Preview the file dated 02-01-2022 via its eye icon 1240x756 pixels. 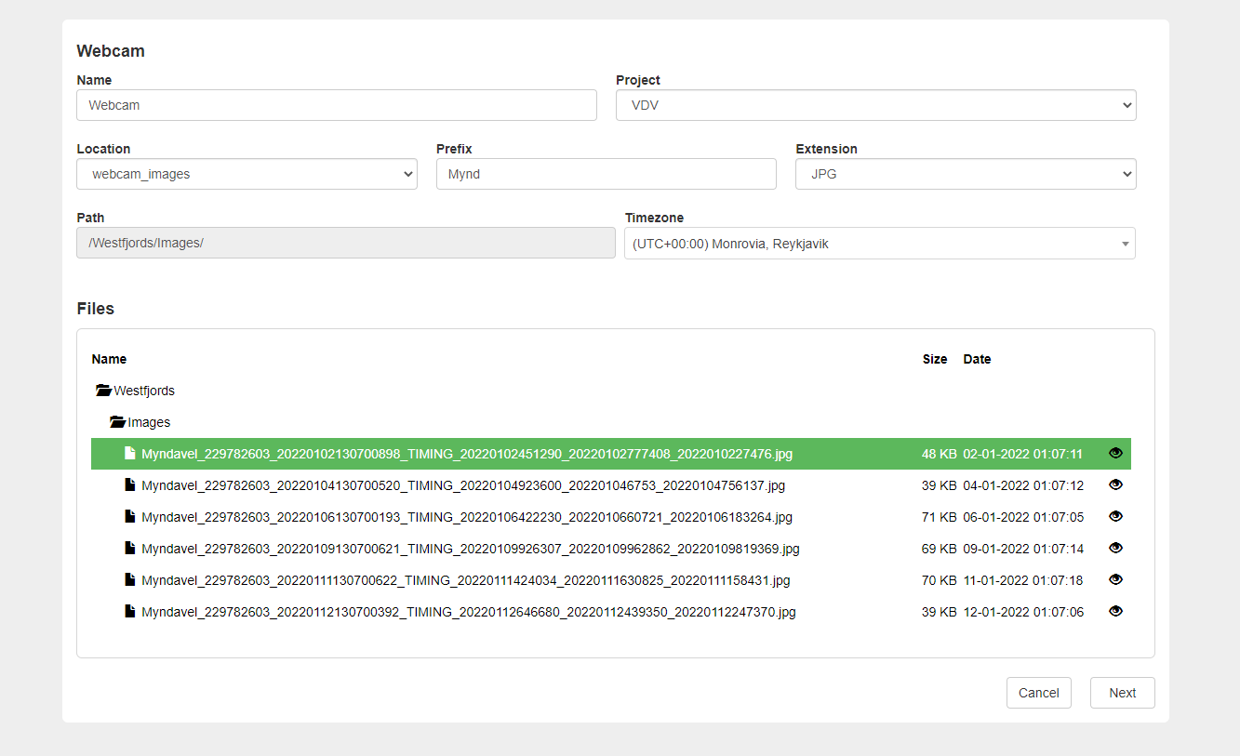click(1115, 454)
